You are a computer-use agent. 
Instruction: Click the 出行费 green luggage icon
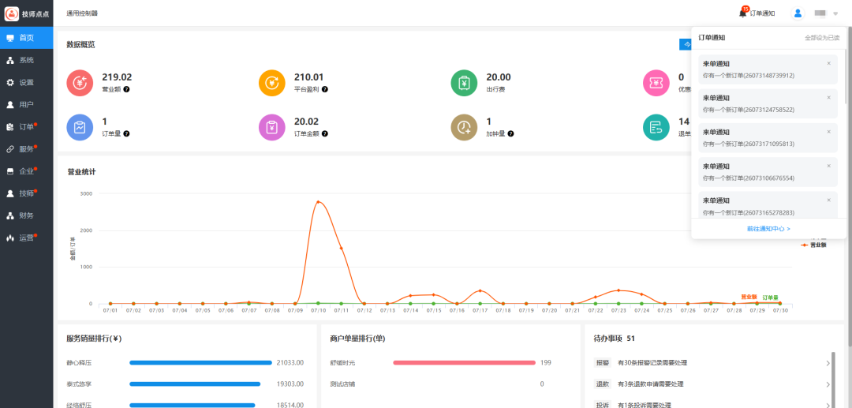(464, 83)
